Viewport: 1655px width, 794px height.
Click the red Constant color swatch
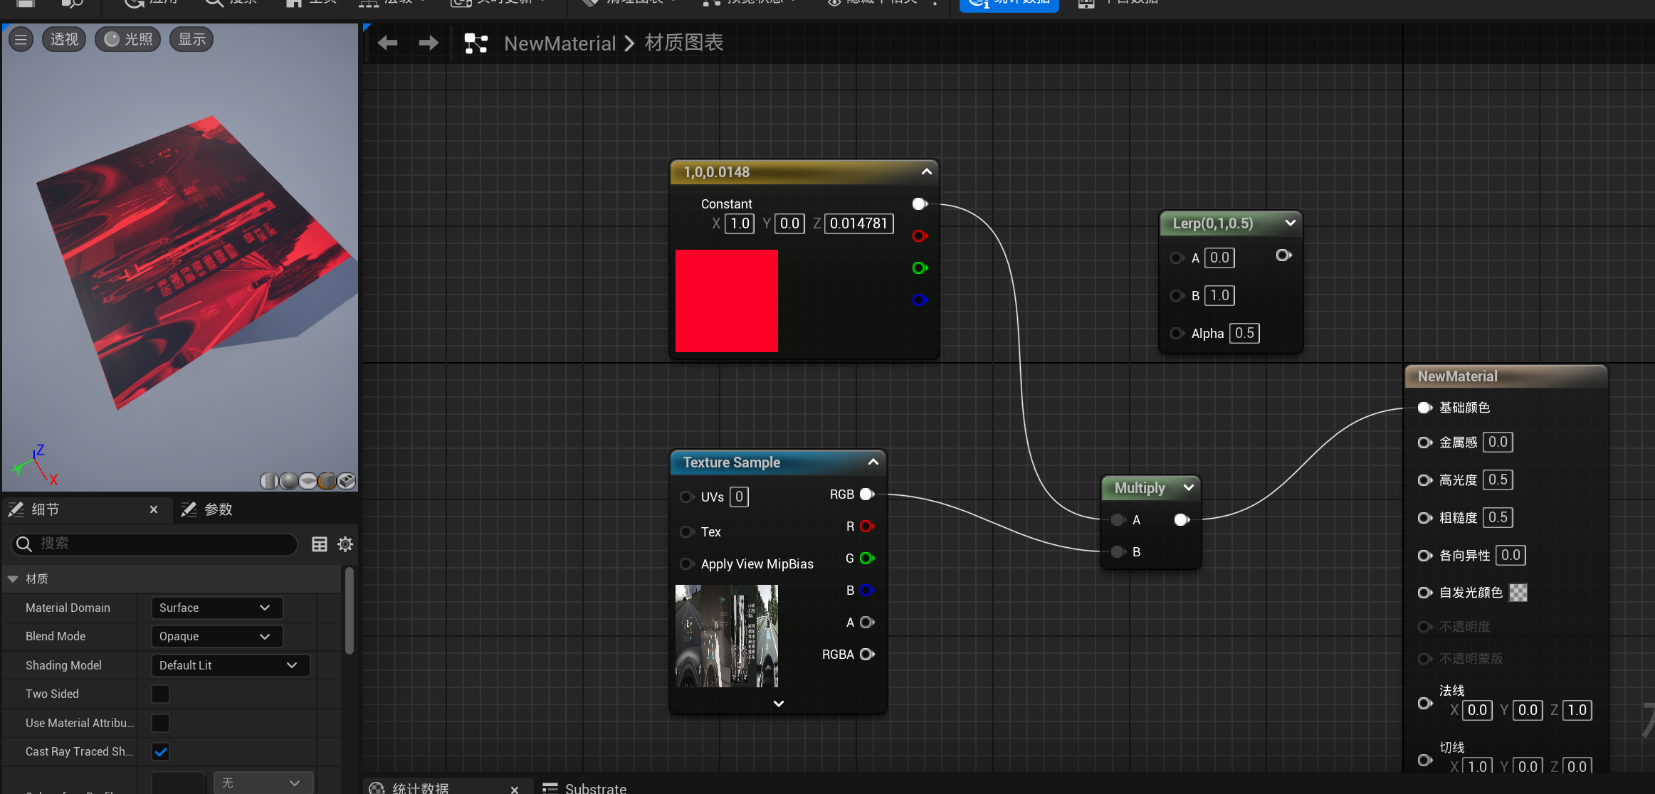[726, 301]
